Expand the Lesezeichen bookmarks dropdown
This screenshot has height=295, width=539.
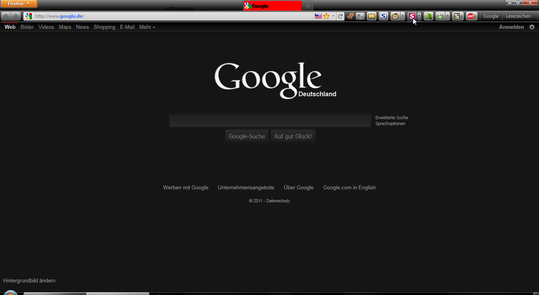(x=520, y=16)
